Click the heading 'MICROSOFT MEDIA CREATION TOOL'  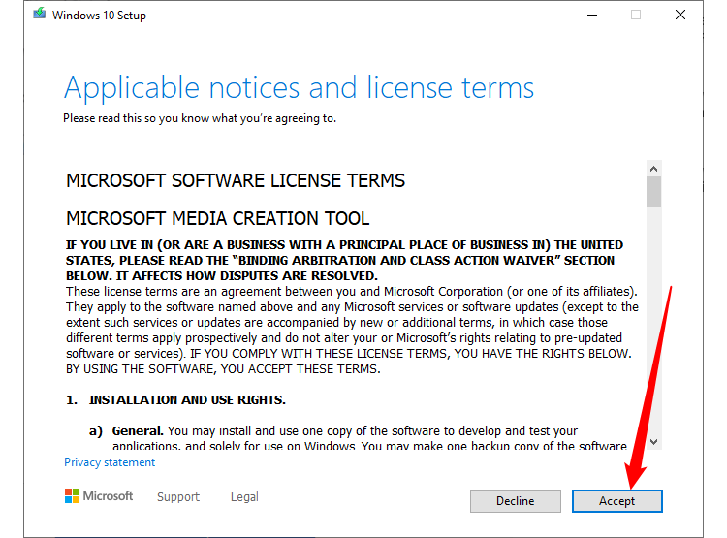(x=217, y=218)
